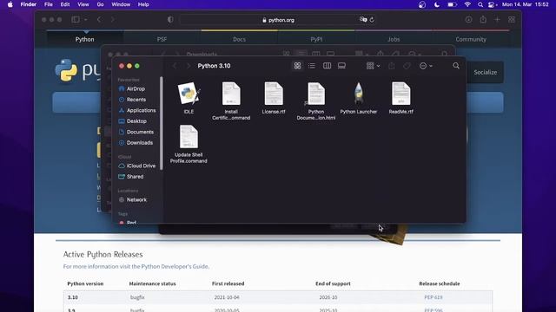Open Network in the Finder sidebar
556x312 pixels.
(x=136, y=199)
